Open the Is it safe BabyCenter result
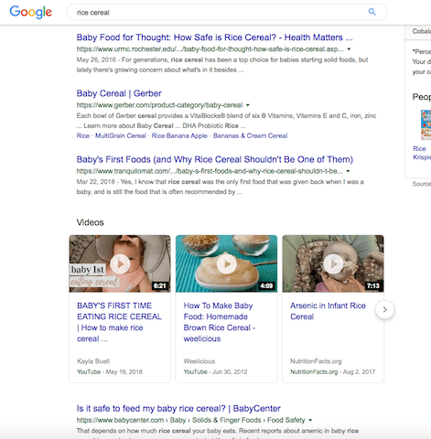This screenshot has height=439, width=431. click(x=178, y=409)
